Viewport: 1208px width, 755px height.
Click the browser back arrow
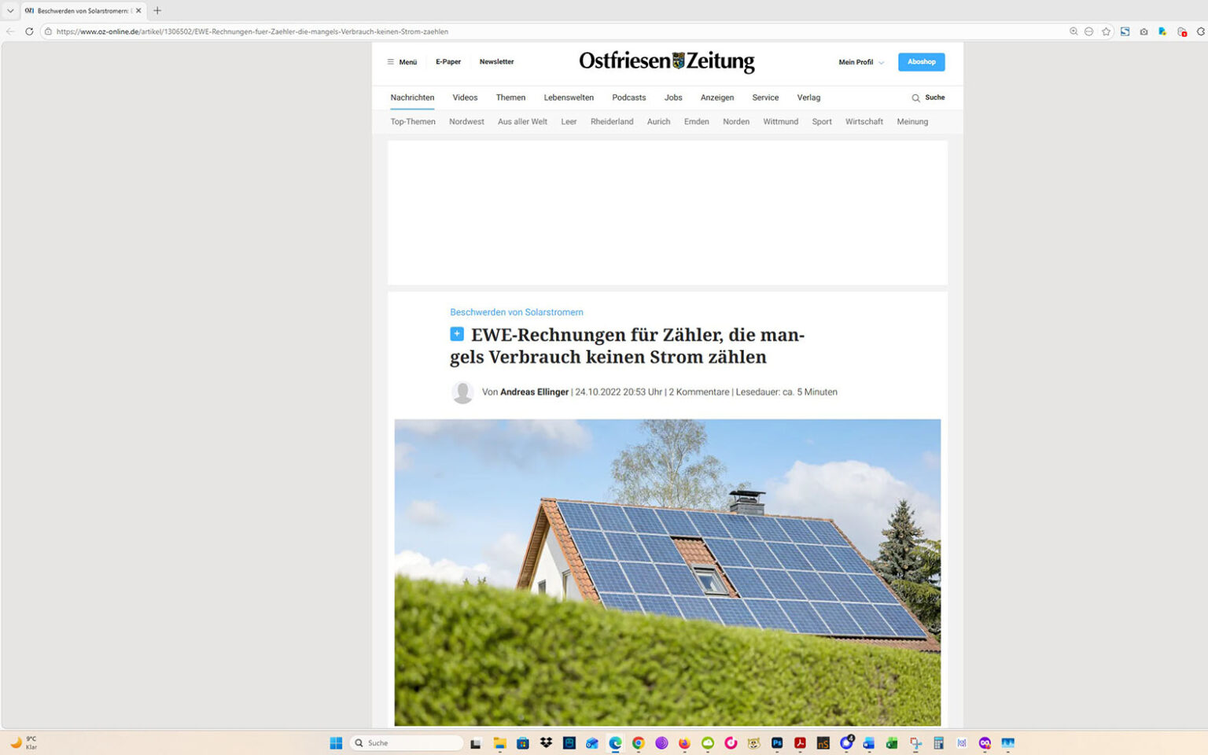(9, 31)
